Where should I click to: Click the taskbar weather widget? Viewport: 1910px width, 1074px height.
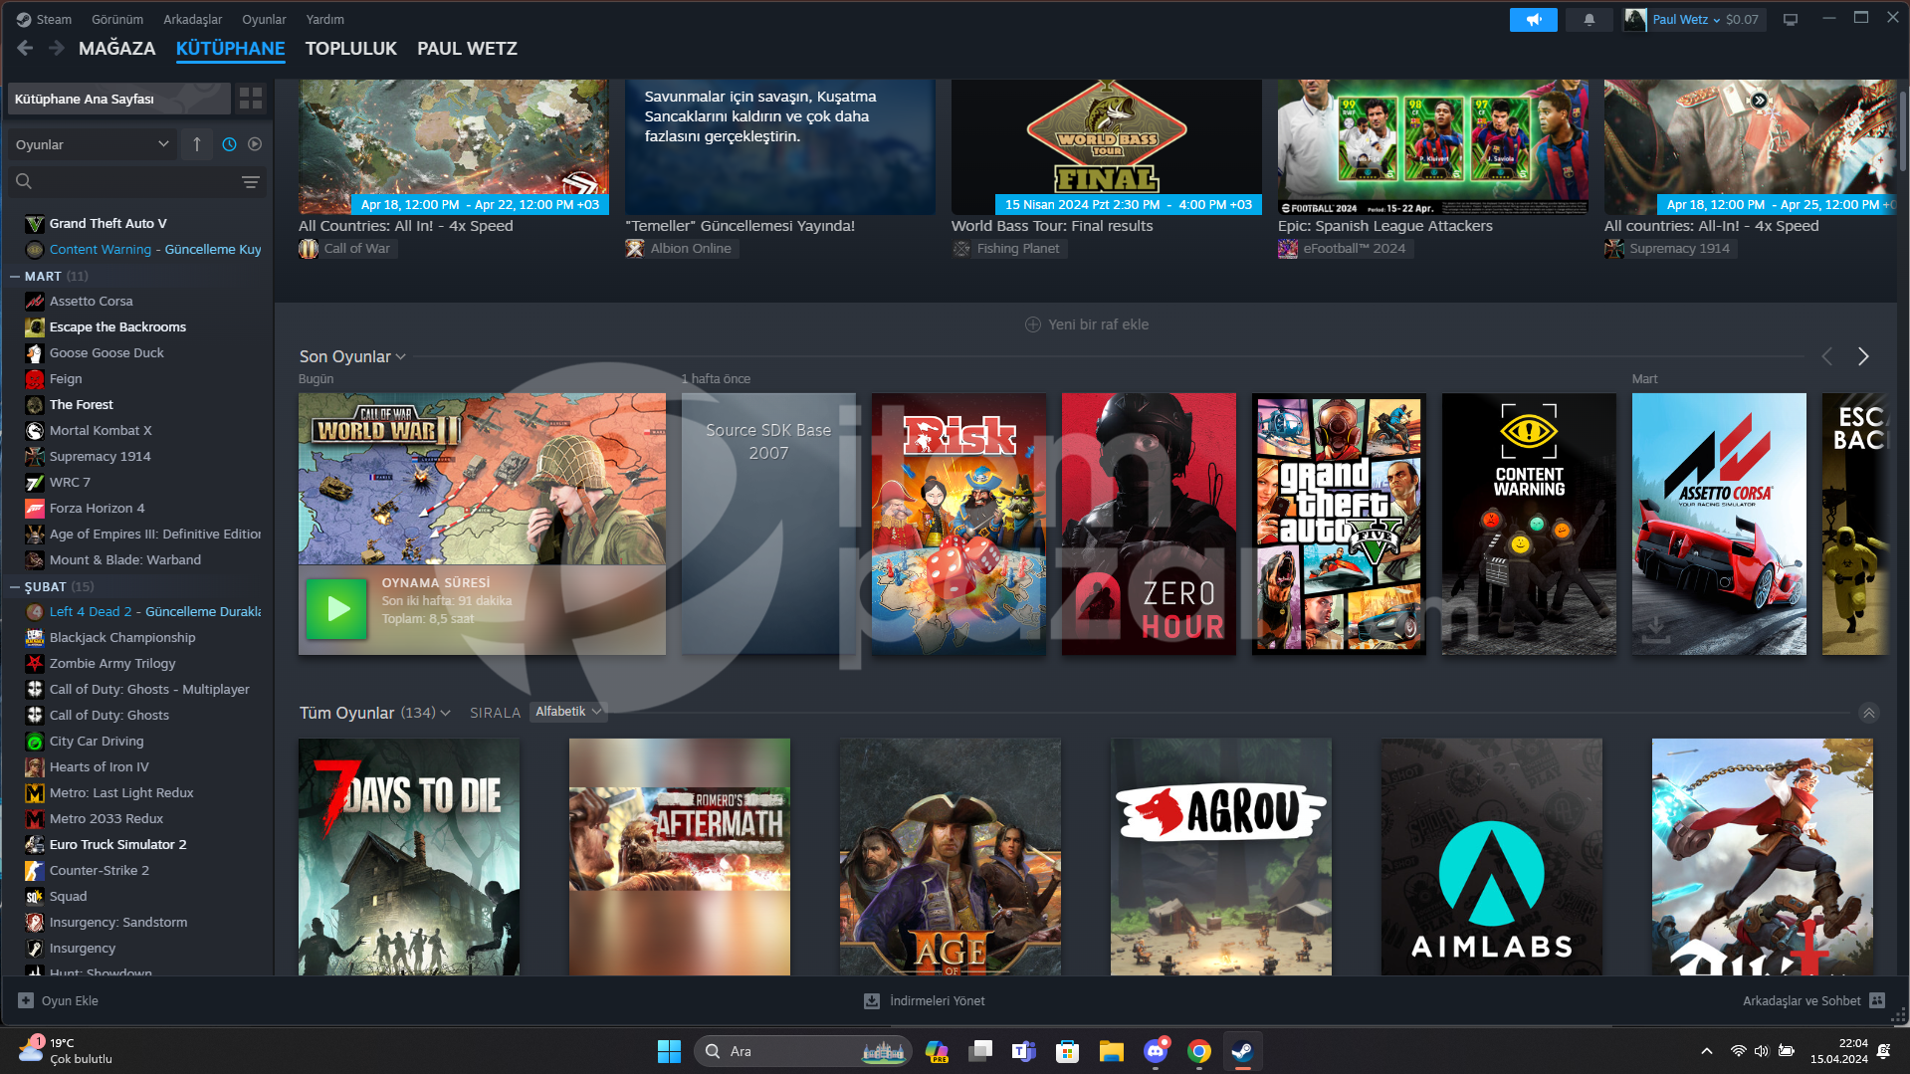point(66,1051)
